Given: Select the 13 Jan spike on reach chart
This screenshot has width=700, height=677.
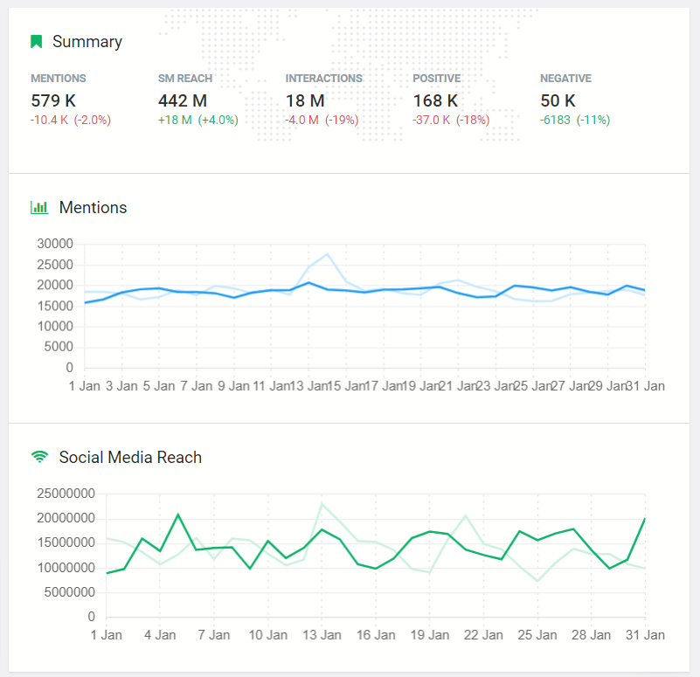Looking at the screenshot, I should coord(321,505).
